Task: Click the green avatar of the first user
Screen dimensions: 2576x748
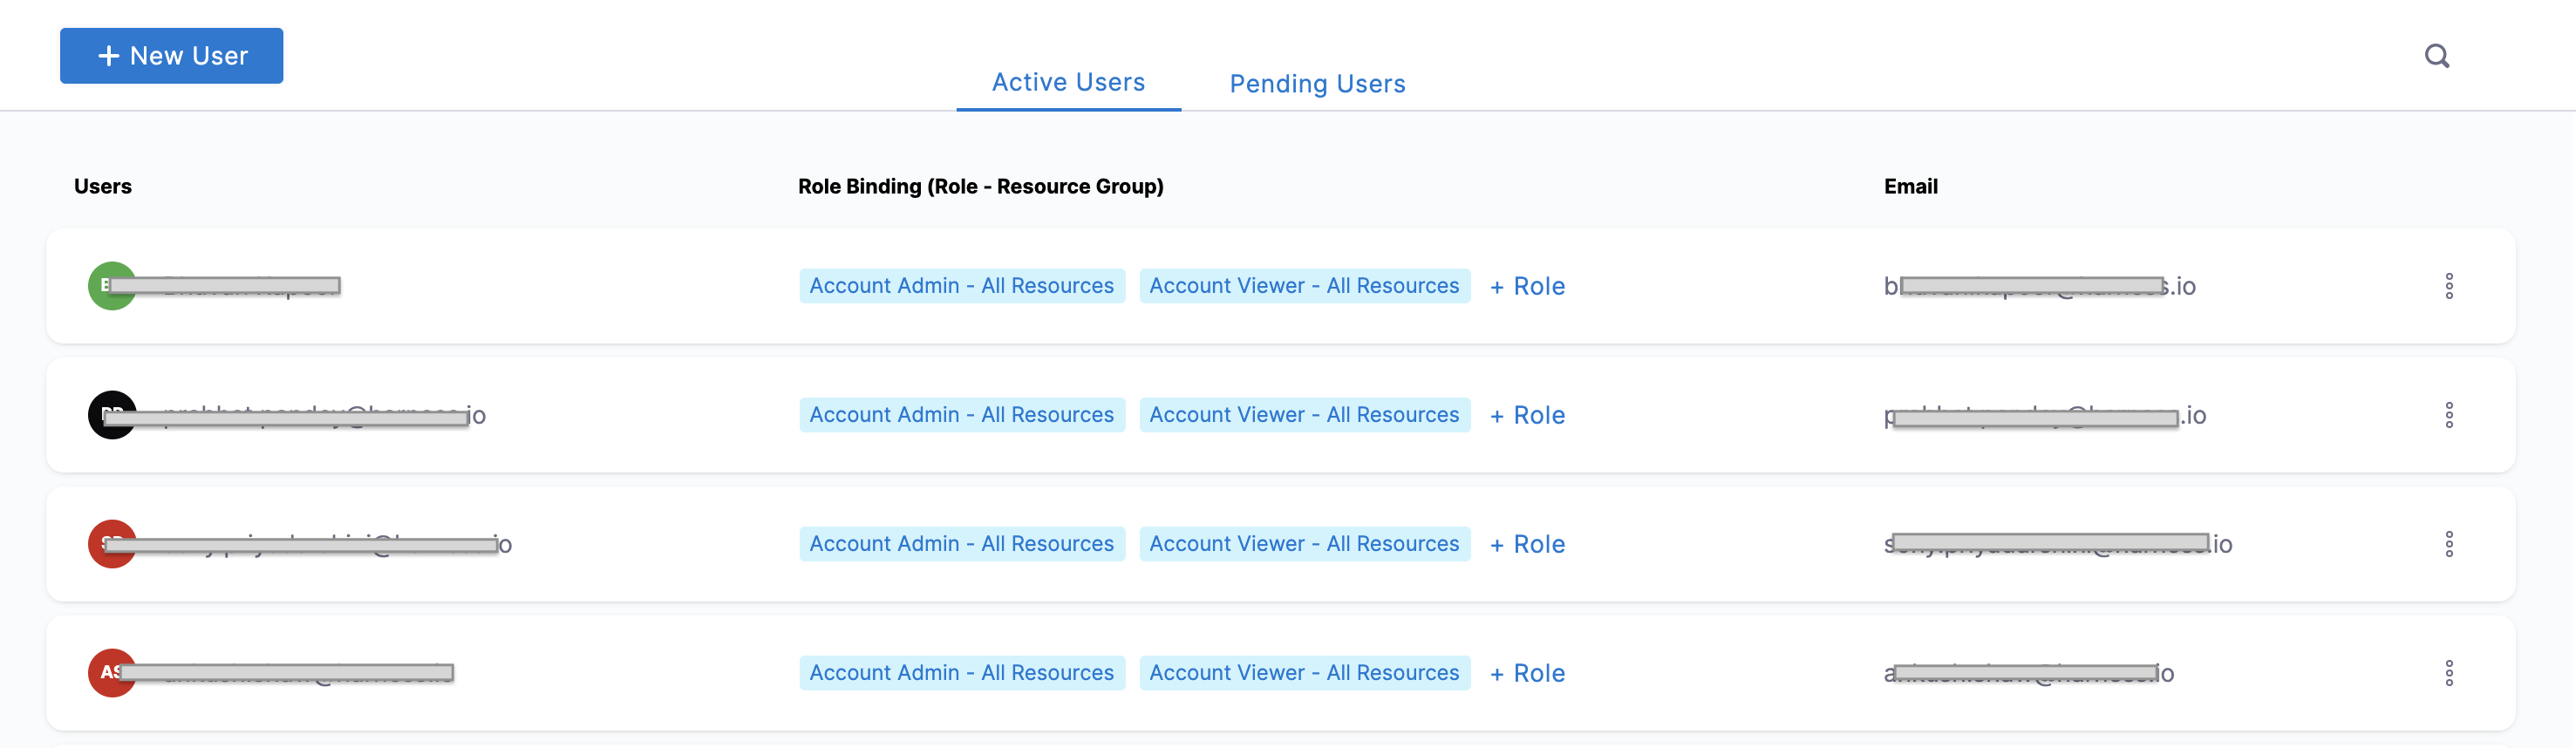Action: [111, 286]
